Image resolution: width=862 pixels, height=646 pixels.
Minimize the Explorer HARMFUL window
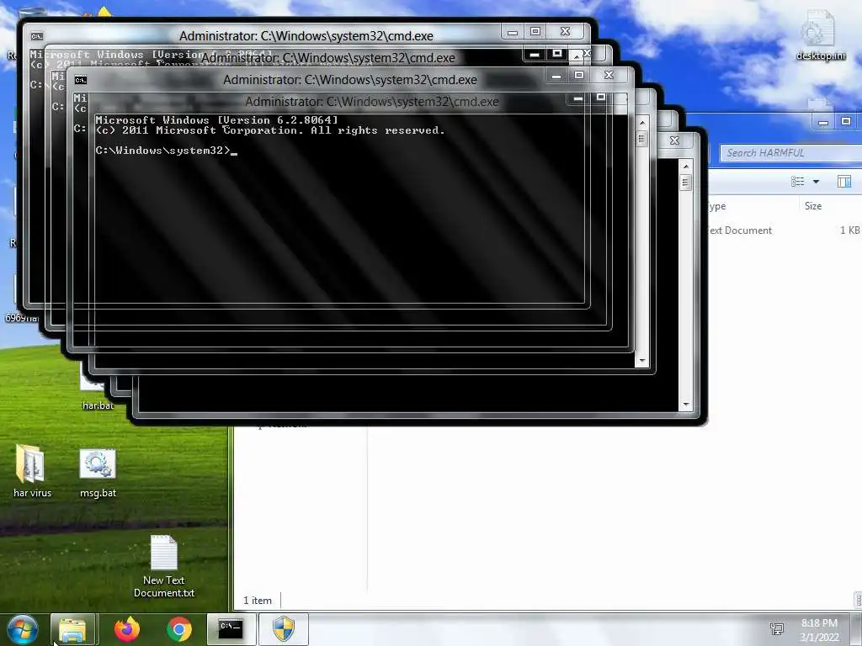tap(823, 123)
